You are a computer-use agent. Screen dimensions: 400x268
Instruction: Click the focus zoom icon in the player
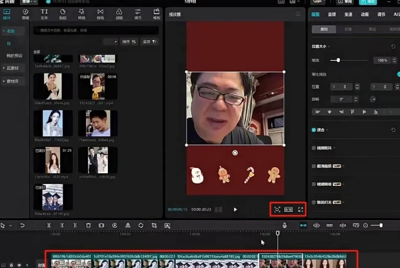click(277, 210)
